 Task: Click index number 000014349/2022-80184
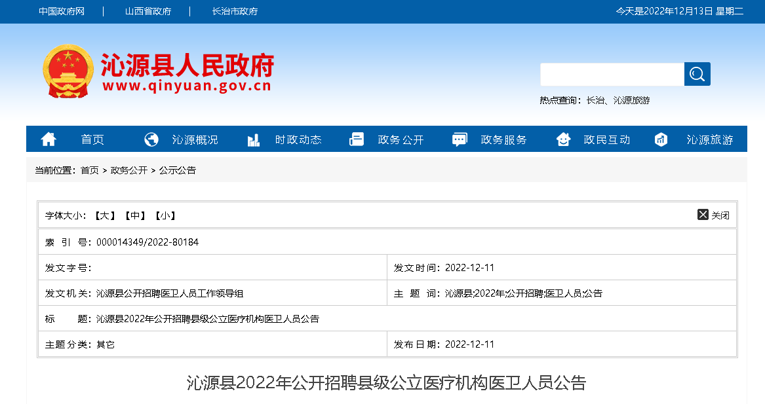coord(147,242)
